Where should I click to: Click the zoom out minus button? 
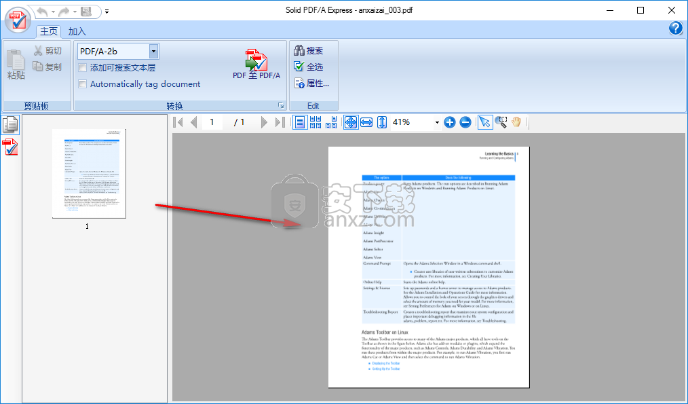point(465,122)
